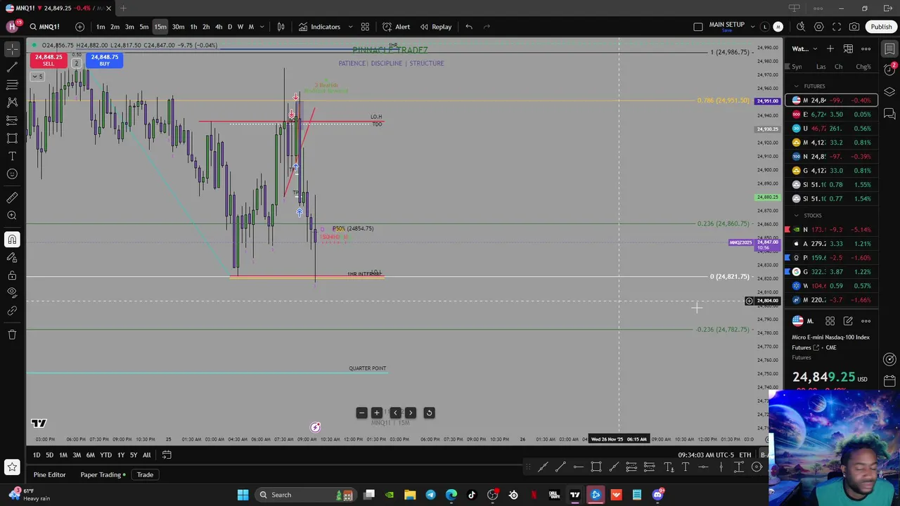This screenshot has width=900, height=506.
Task: Open the alerts panel in right sidebar
Action: pyautogui.click(x=889, y=70)
